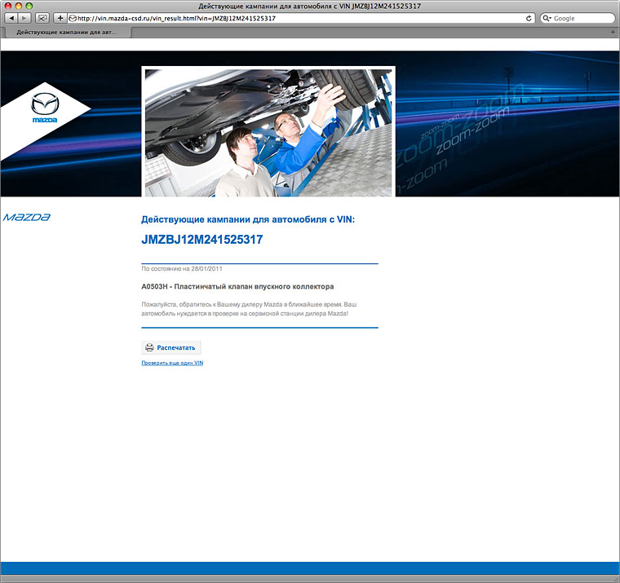Focus the URL address bar field

click(294, 18)
